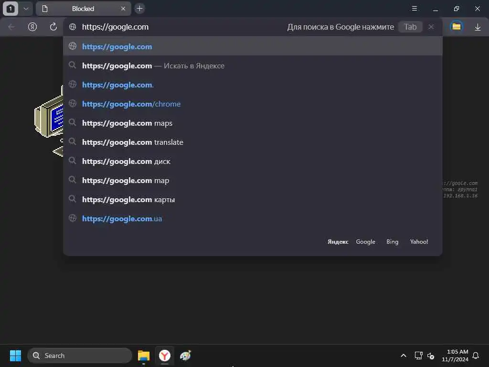Click the globe icon in address bar
489x367 pixels.
[x=73, y=27]
